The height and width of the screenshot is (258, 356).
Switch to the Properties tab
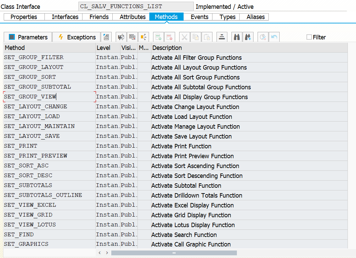24,17
